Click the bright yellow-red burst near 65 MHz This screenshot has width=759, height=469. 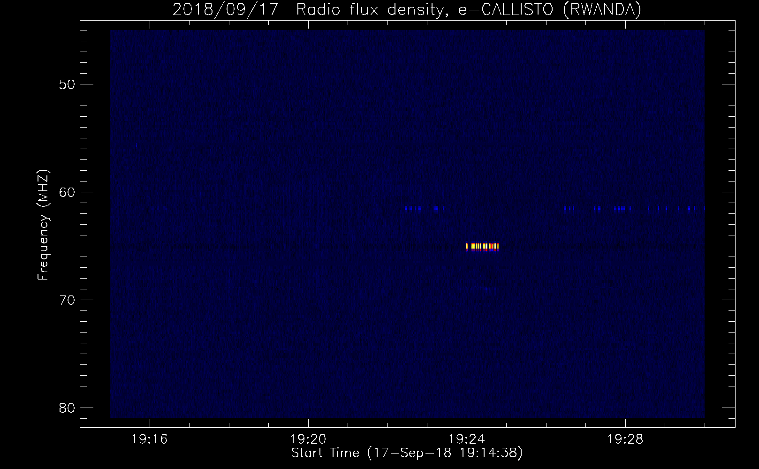point(482,247)
